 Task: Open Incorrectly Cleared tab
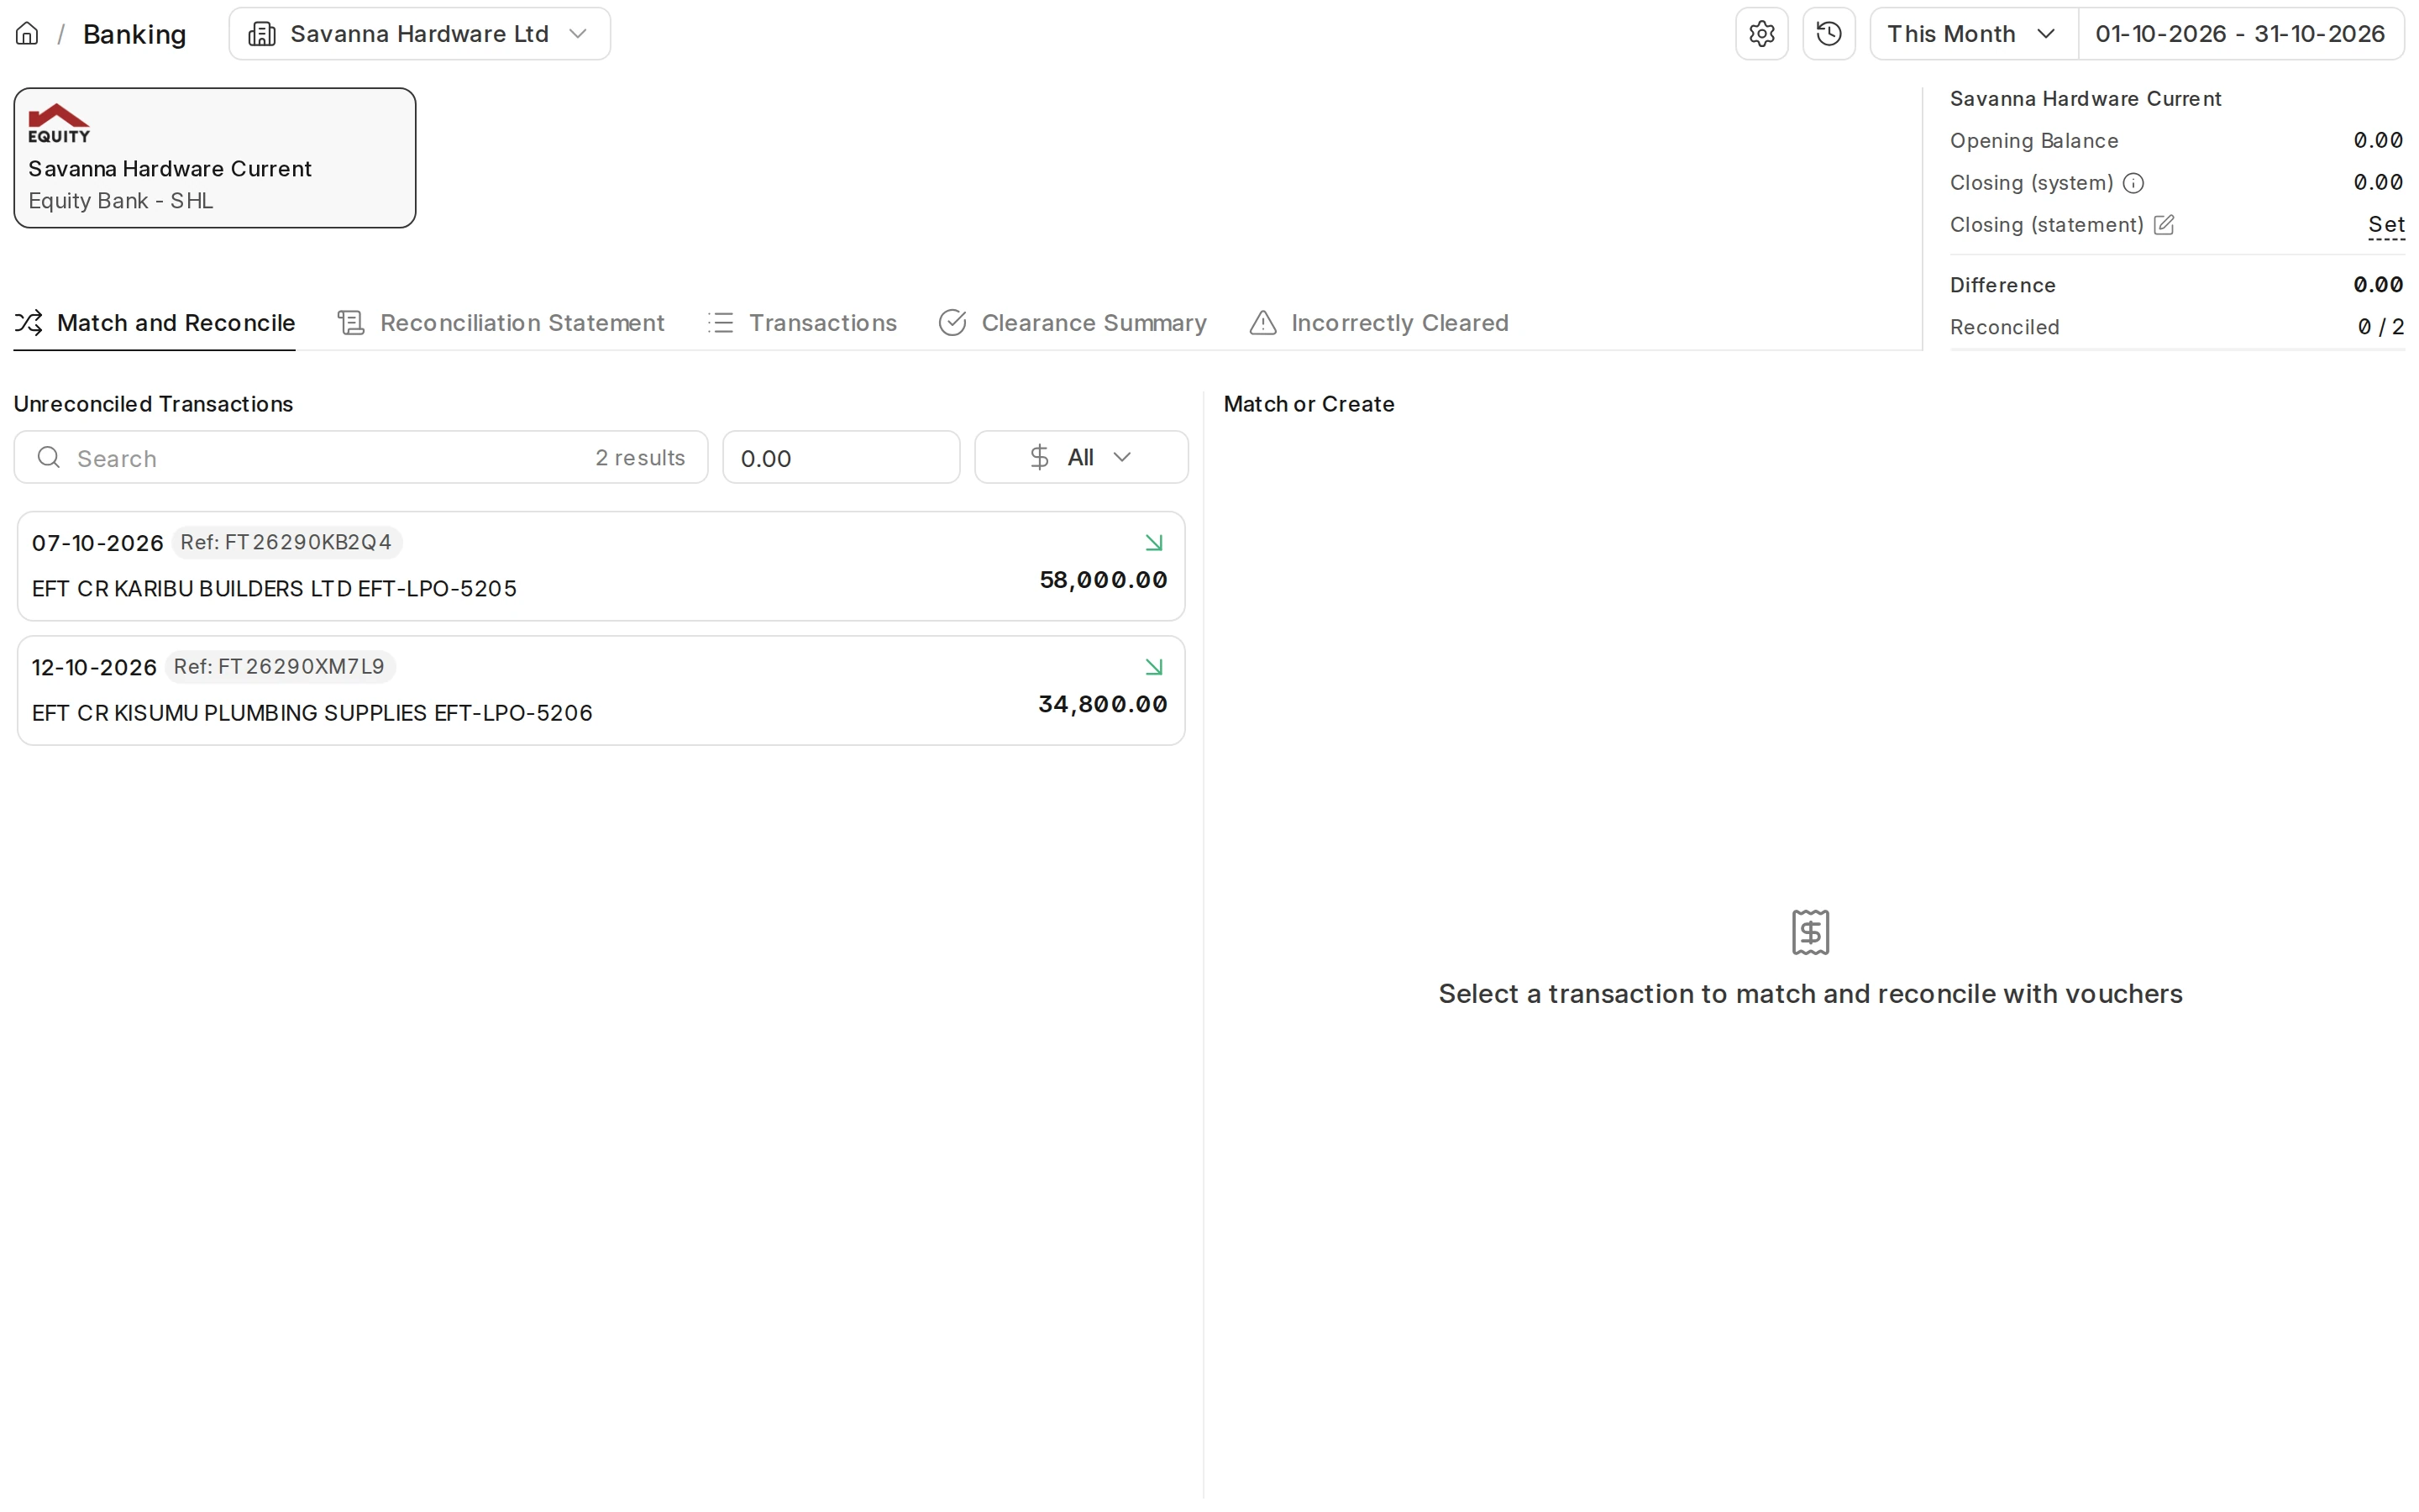pyautogui.click(x=1378, y=323)
